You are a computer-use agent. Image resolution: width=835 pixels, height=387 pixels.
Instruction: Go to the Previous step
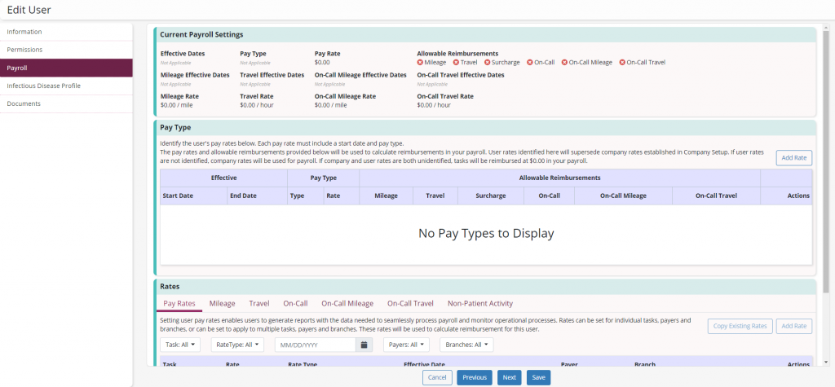pyautogui.click(x=475, y=377)
